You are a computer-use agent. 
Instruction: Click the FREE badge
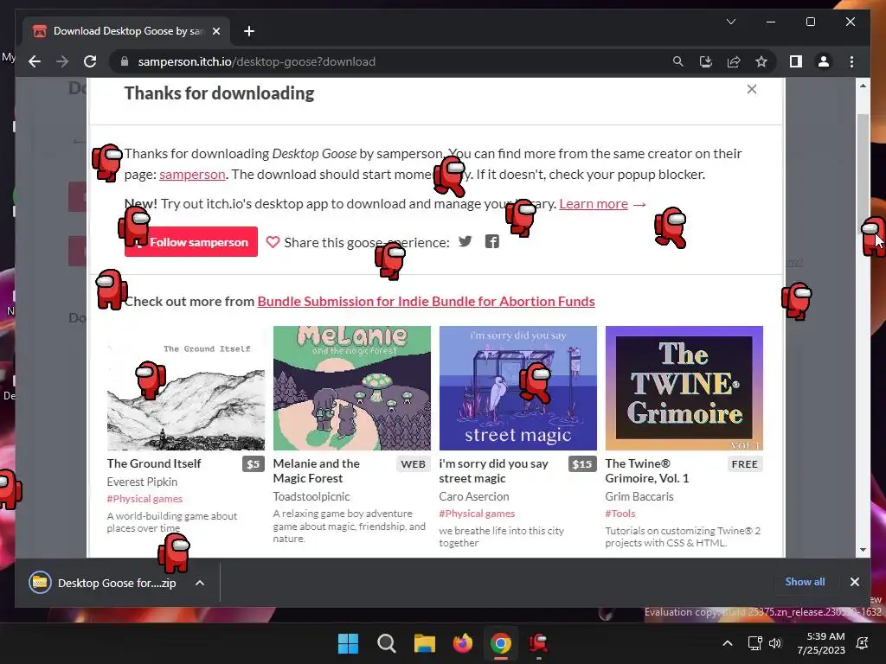[x=745, y=464]
